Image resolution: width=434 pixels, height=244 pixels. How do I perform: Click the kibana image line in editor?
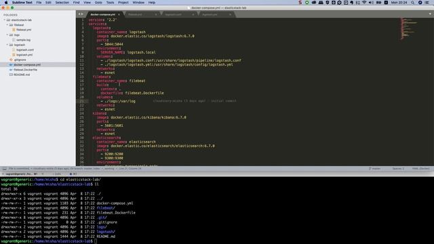[x=142, y=117]
